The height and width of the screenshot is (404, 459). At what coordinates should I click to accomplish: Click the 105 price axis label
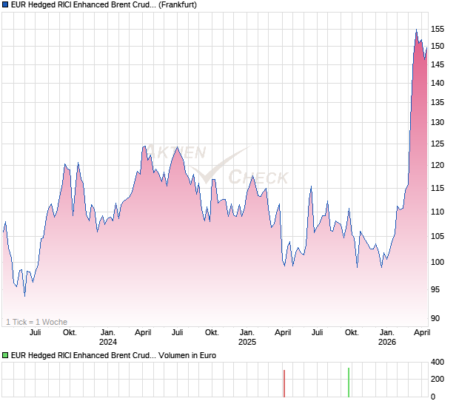pyautogui.click(x=438, y=236)
